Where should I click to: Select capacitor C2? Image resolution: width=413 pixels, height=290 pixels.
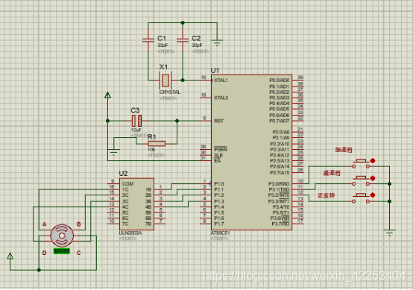tap(183, 40)
